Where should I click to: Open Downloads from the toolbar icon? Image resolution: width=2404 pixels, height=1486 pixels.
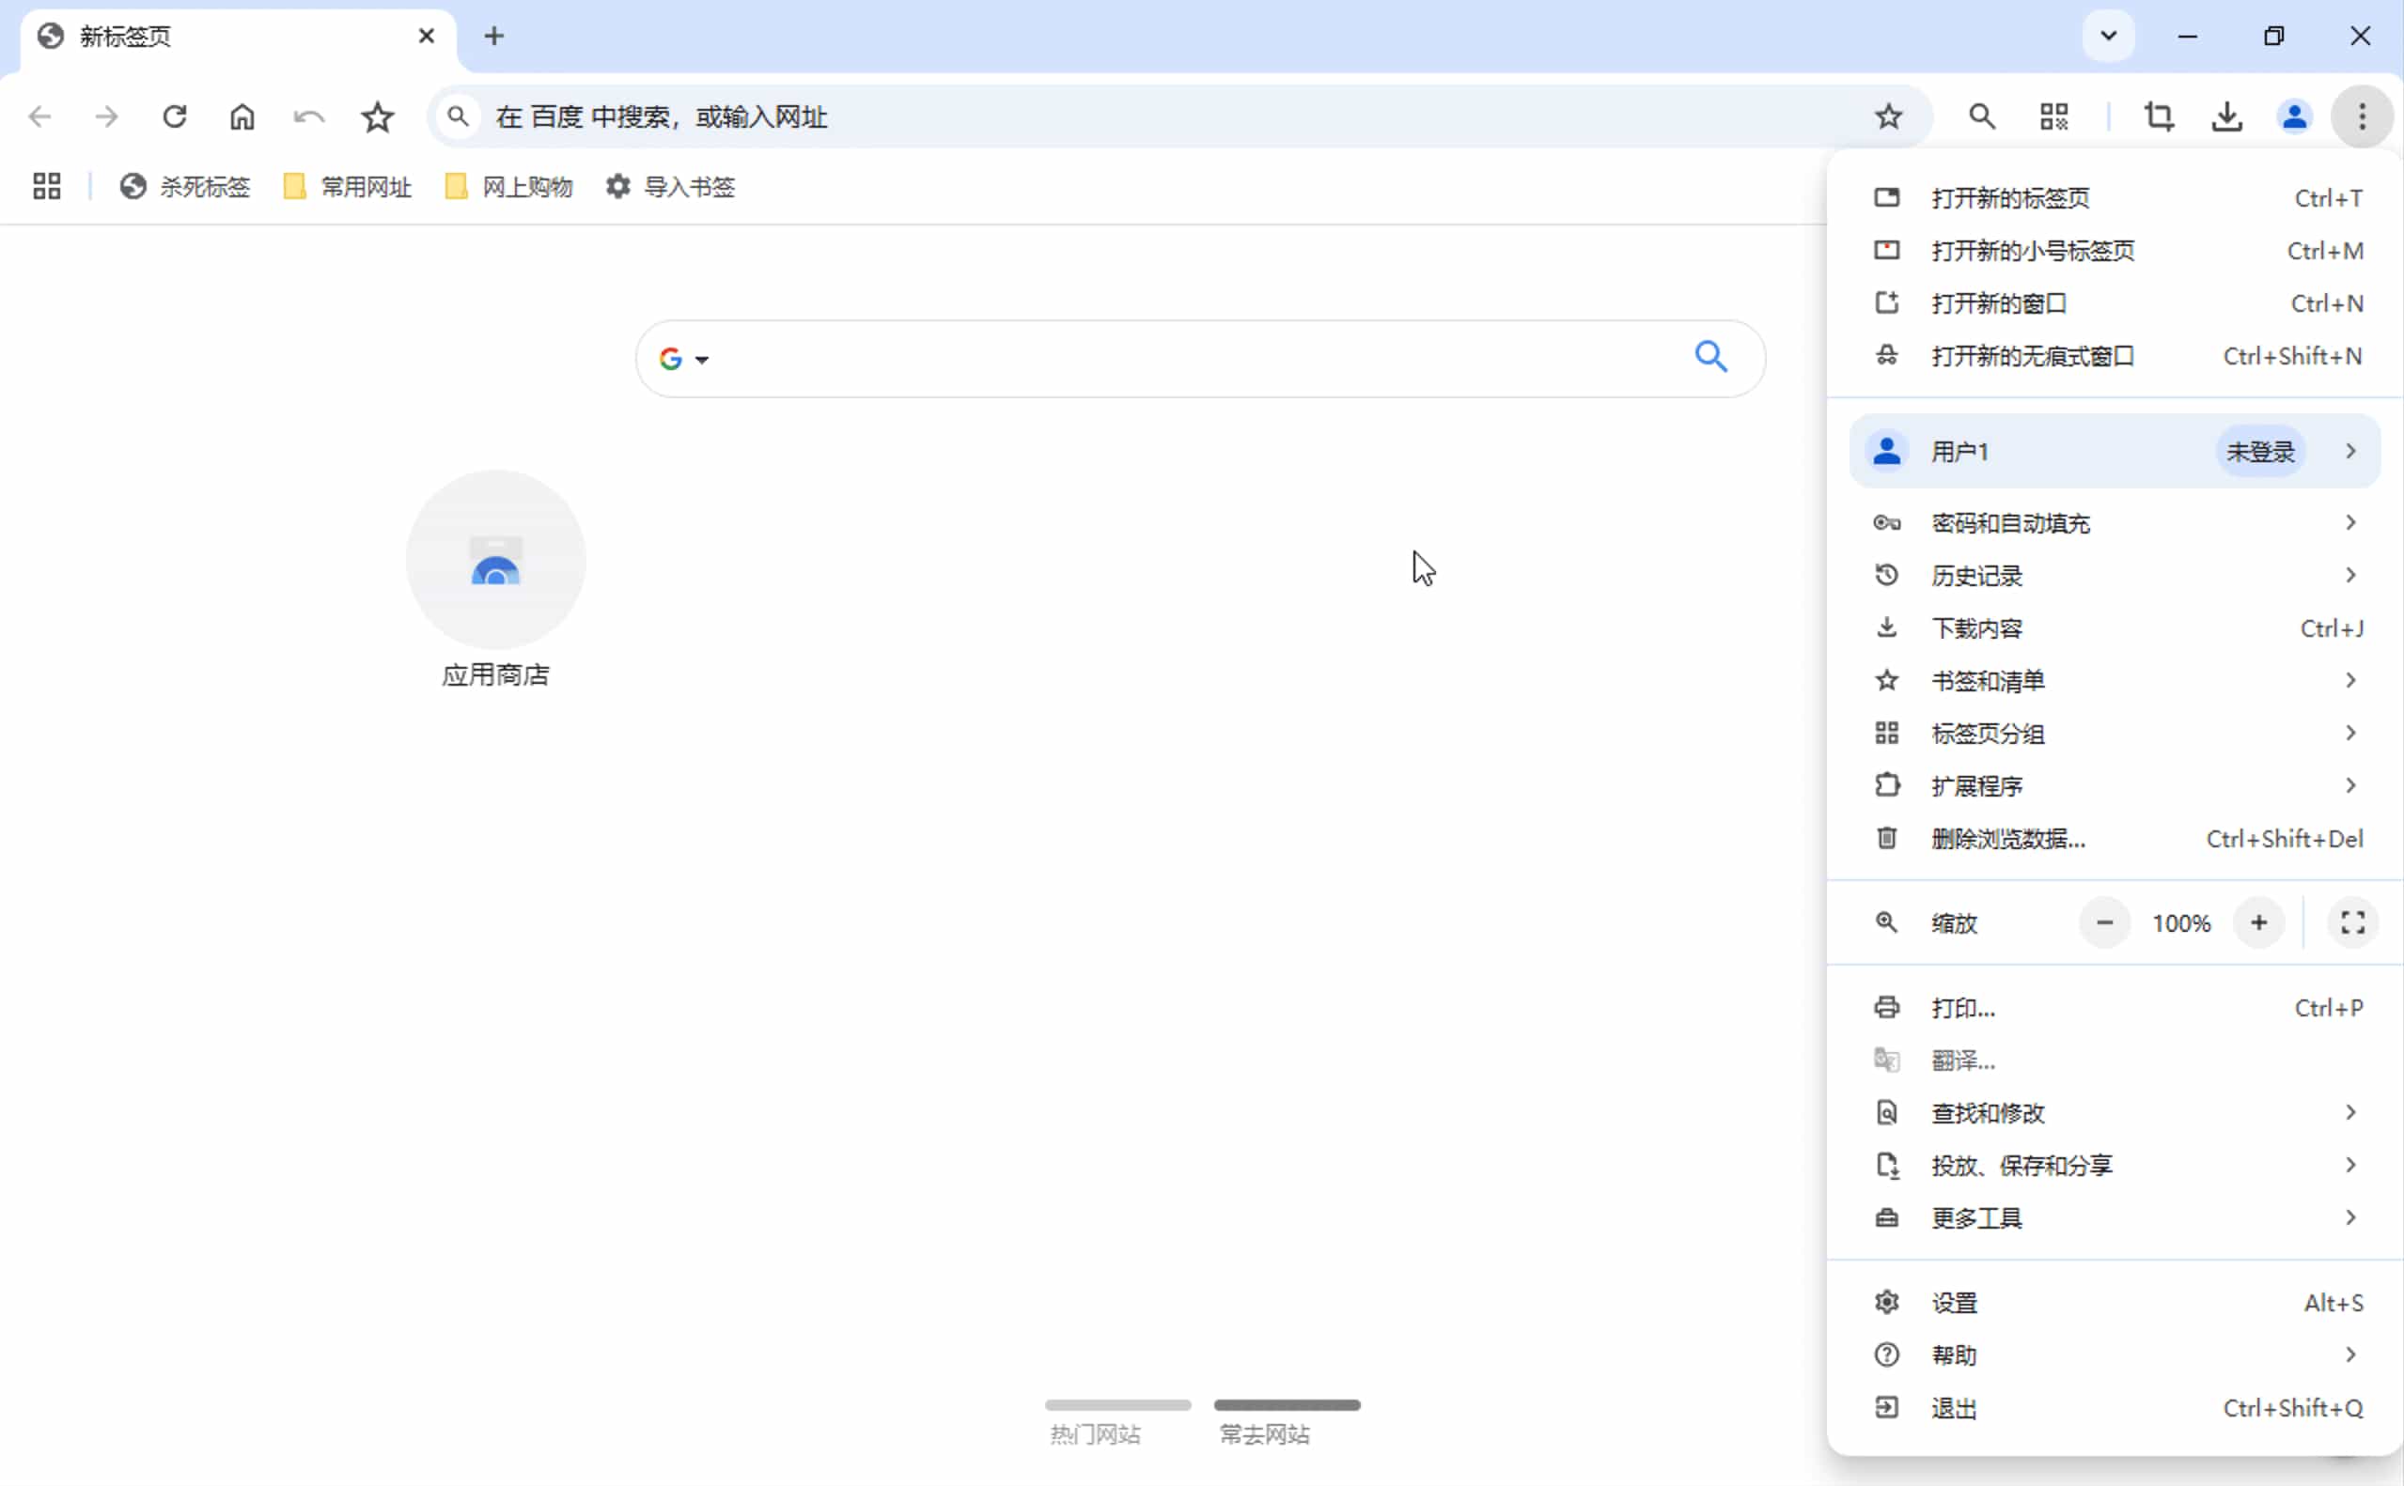[2226, 116]
